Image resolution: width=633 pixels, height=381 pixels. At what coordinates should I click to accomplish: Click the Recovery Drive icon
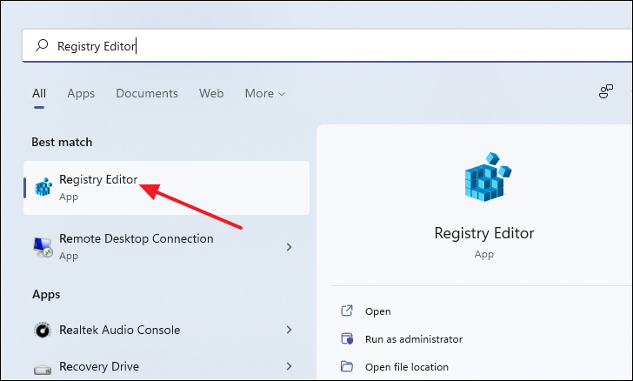point(43,369)
